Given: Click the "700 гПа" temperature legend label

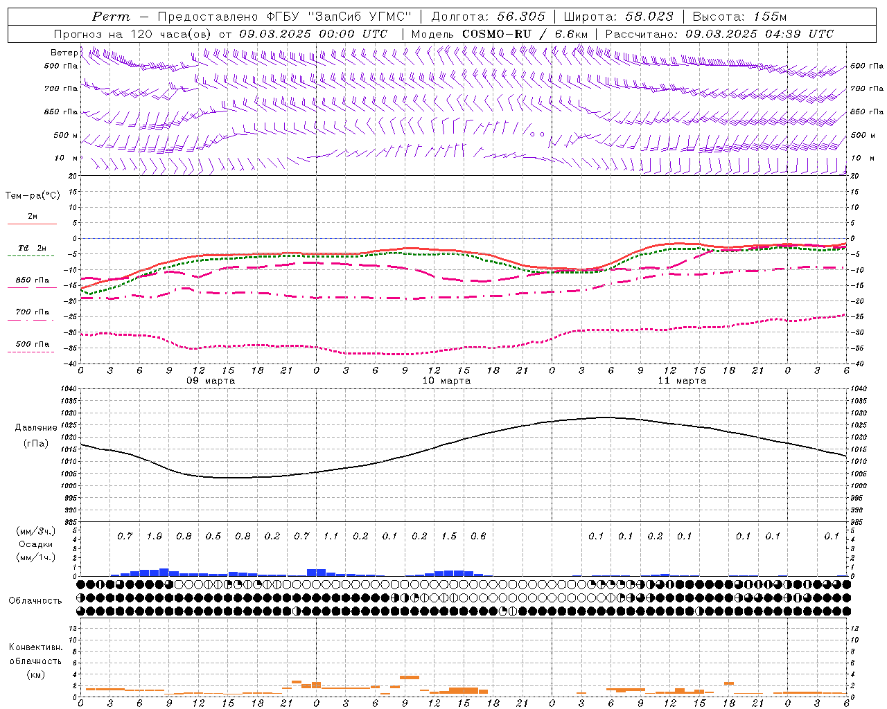Looking at the screenshot, I should point(33,312).
